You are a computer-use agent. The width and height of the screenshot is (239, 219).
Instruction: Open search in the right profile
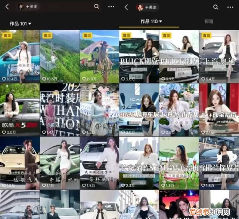pos(216,7)
